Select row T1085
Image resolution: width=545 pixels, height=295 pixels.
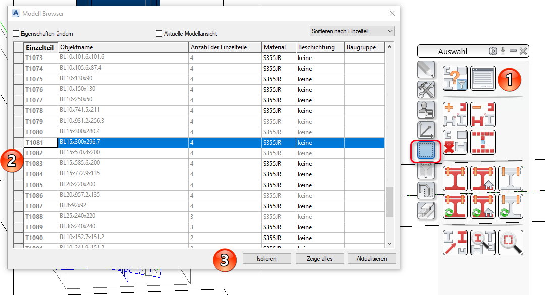coord(199,185)
